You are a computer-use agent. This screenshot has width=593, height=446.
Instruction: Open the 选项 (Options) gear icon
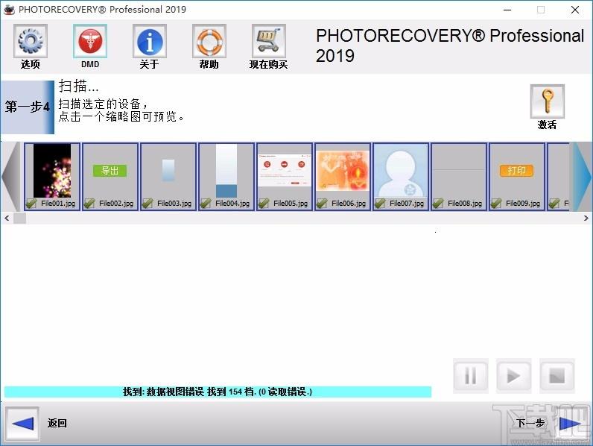tap(31, 42)
